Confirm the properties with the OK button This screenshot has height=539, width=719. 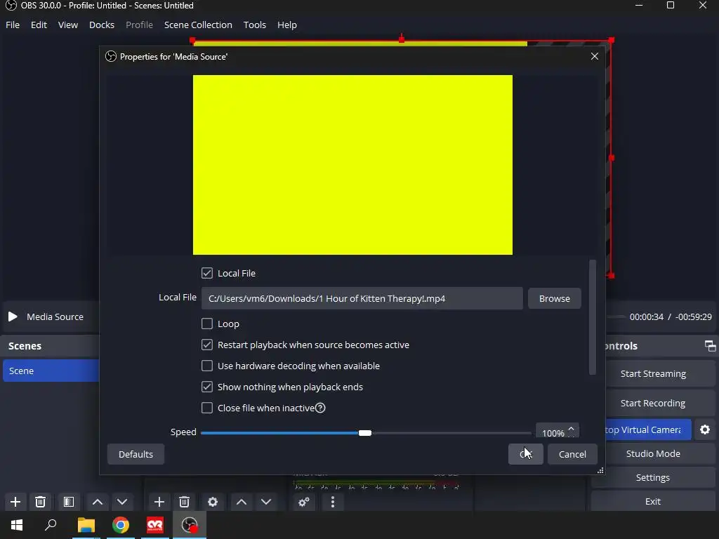[x=525, y=454]
